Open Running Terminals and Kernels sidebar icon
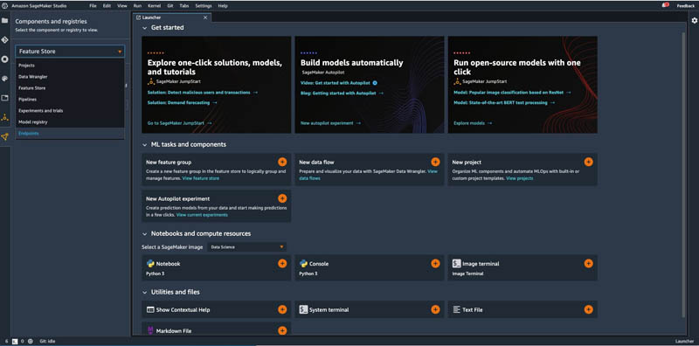 5,59
